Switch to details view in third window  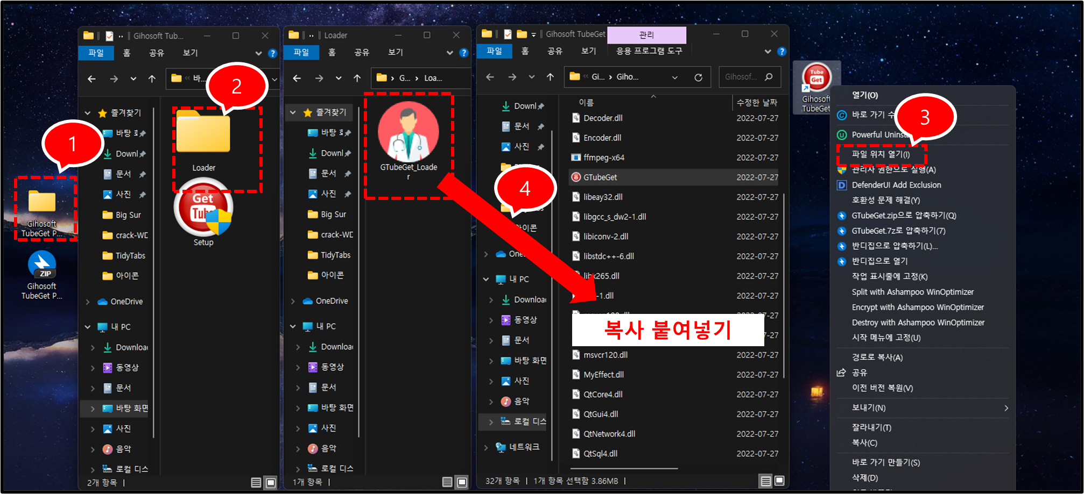pyautogui.click(x=765, y=481)
